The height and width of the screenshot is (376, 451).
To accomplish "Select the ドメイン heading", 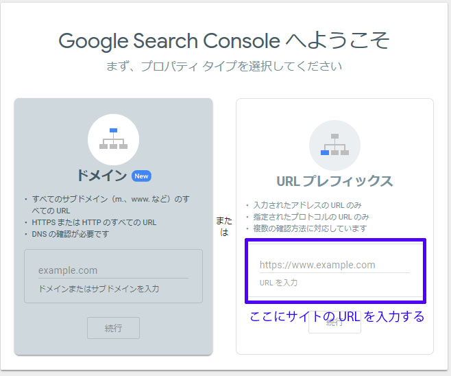I will click(x=101, y=176).
